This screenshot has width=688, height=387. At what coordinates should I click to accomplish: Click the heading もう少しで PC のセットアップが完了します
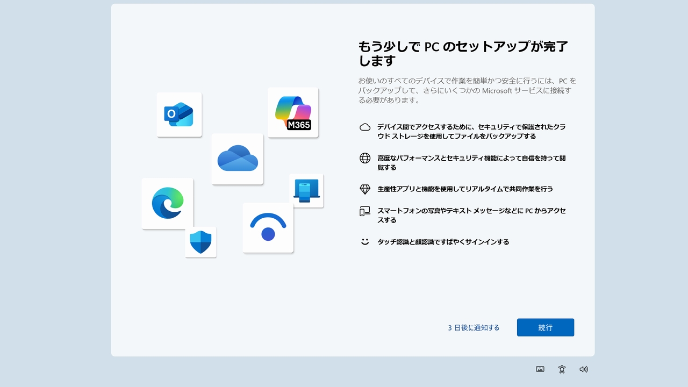pyautogui.click(x=463, y=53)
